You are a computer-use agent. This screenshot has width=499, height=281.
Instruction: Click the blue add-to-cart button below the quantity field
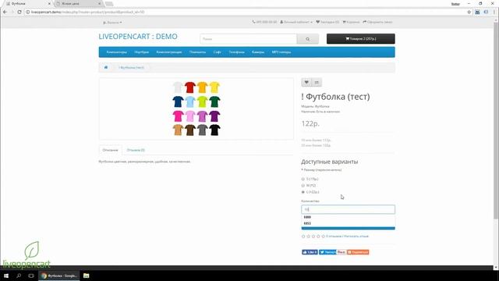pyautogui.click(x=349, y=228)
